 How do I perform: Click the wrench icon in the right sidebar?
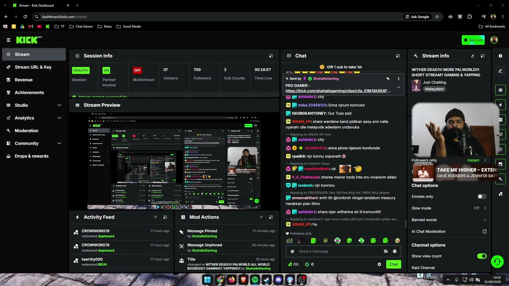pos(500,179)
